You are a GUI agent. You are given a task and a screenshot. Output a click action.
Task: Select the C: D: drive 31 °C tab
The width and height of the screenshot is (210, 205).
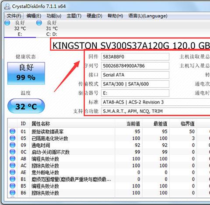[x=52, y=28]
